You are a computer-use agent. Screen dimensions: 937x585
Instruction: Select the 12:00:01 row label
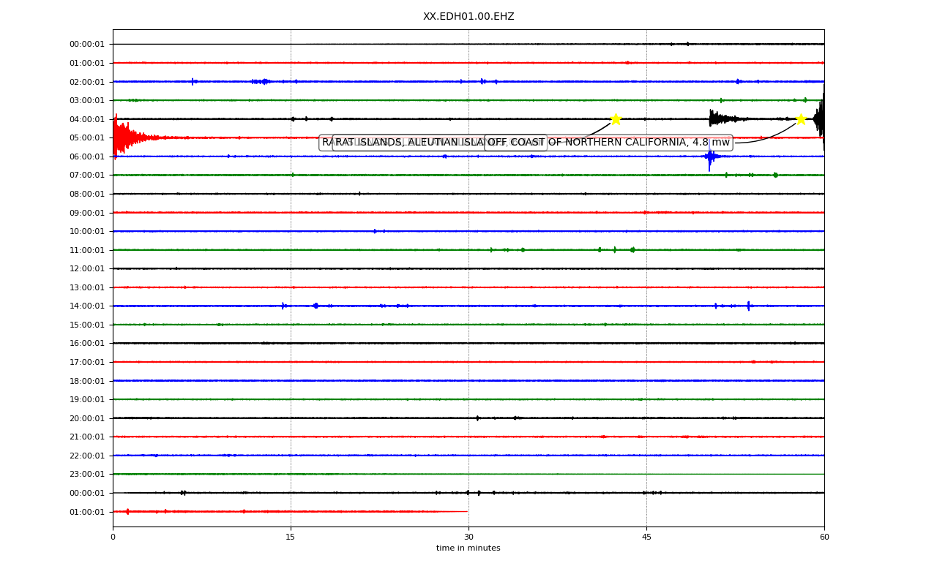[x=87, y=269]
